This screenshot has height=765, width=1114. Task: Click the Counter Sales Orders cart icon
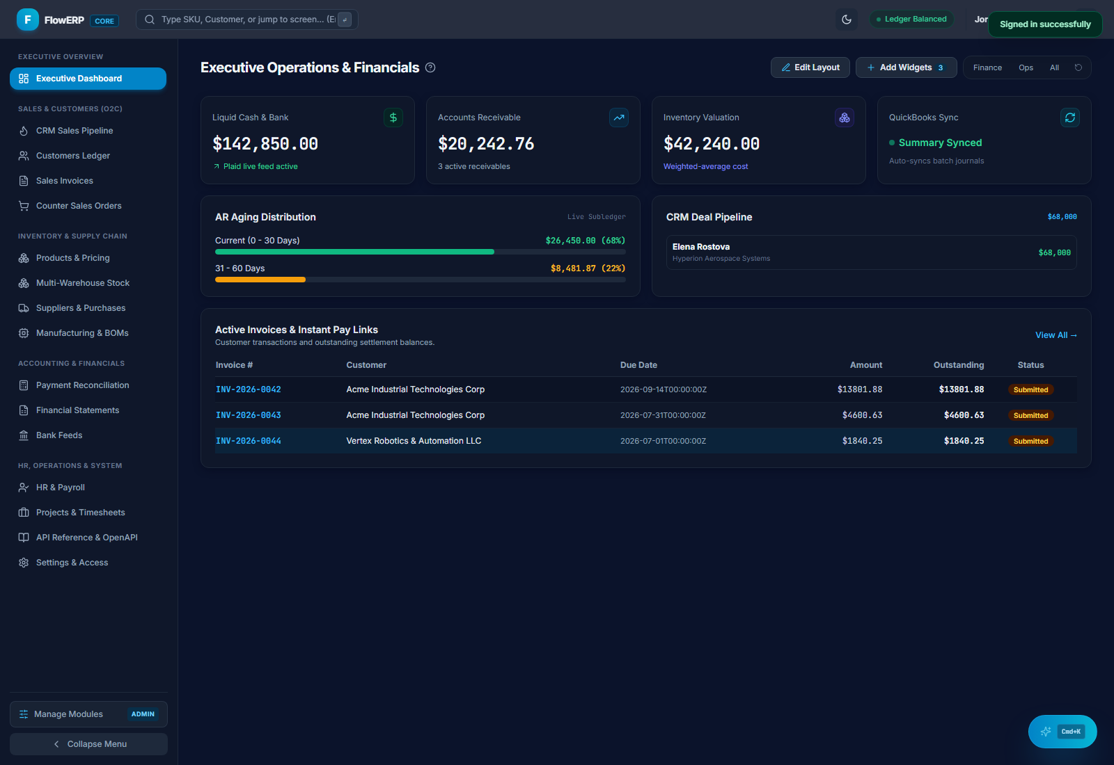(24, 206)
